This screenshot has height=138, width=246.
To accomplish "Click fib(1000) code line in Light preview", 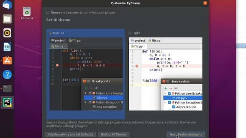I will point(150,81).
